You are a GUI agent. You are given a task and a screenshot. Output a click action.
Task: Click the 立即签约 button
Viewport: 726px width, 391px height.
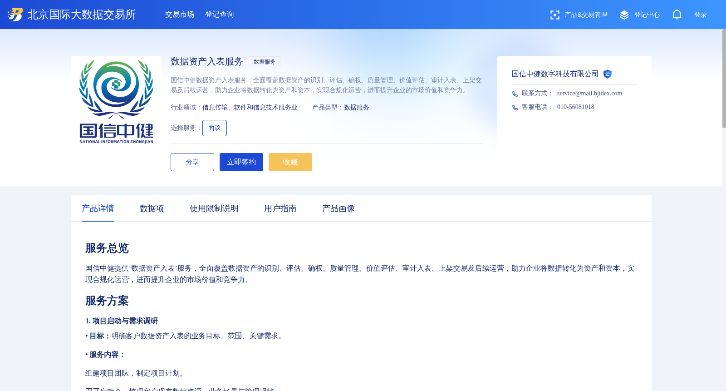(x=241, y=162)
